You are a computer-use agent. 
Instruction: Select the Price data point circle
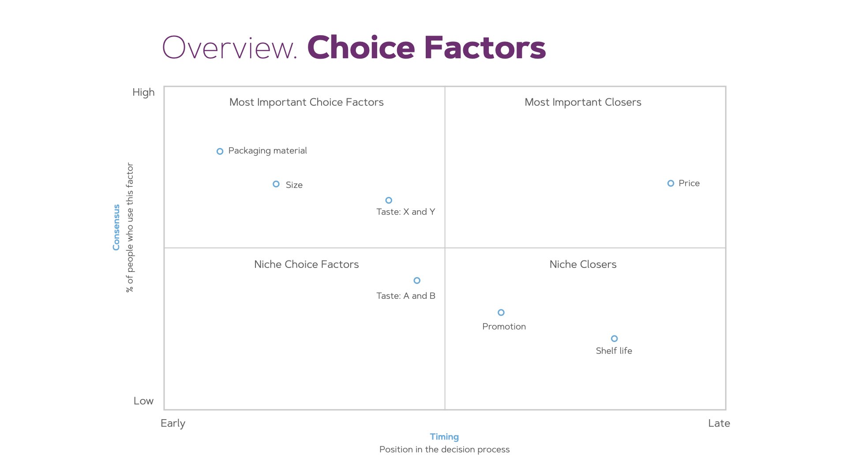(x=671, y=183)
